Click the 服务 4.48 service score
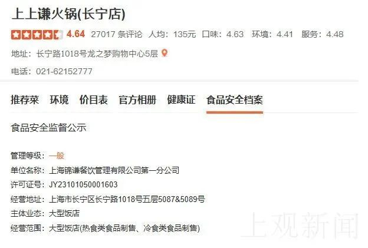Viewport: 368px width, 248px height. [x=323, y=34]
